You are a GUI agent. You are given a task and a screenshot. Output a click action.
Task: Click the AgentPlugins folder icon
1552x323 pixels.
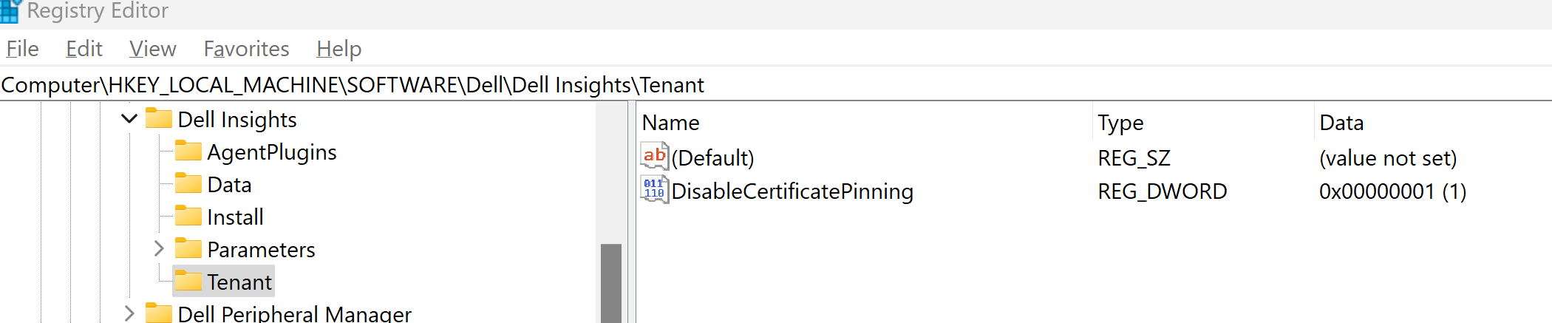pyautogui.click(x=188, y=152)
